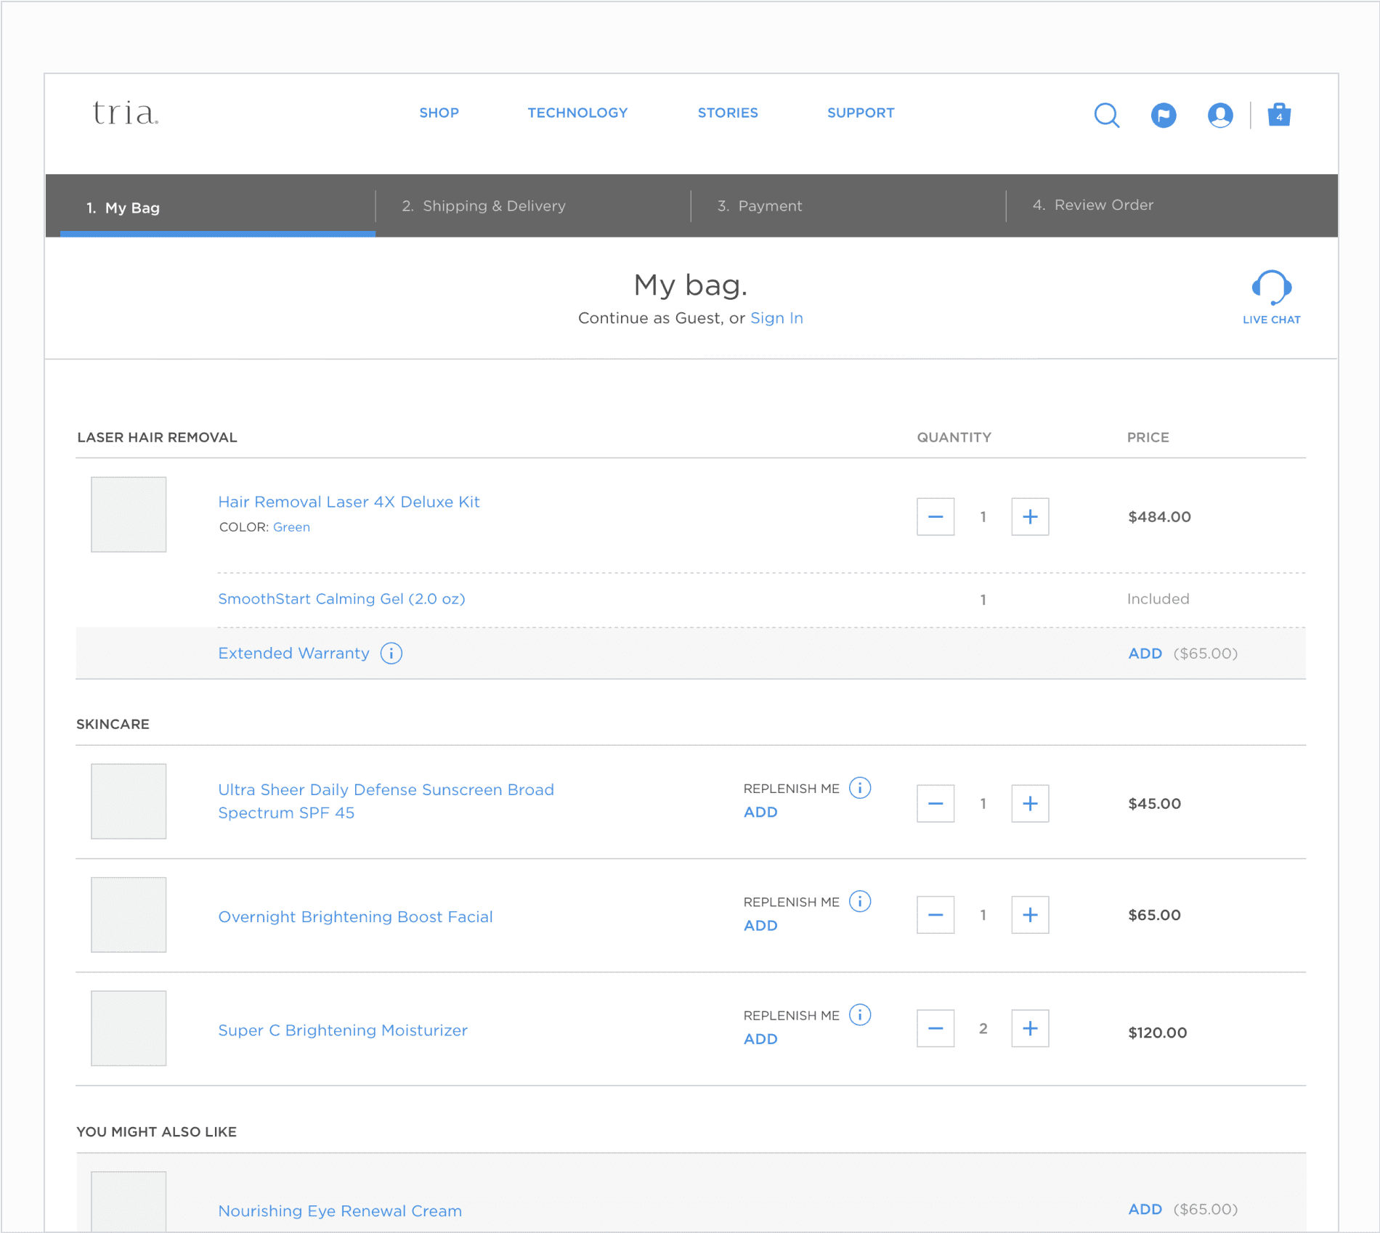Click the Overnight Brightening Boost Facial thumbnail

[x=129, y=914]
